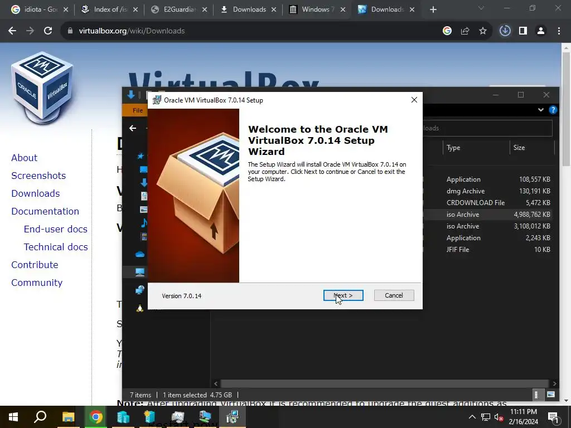Click the Explorer horizontal scrollbar track
This screenshot has width=571, height=428.
pos(385,383)
